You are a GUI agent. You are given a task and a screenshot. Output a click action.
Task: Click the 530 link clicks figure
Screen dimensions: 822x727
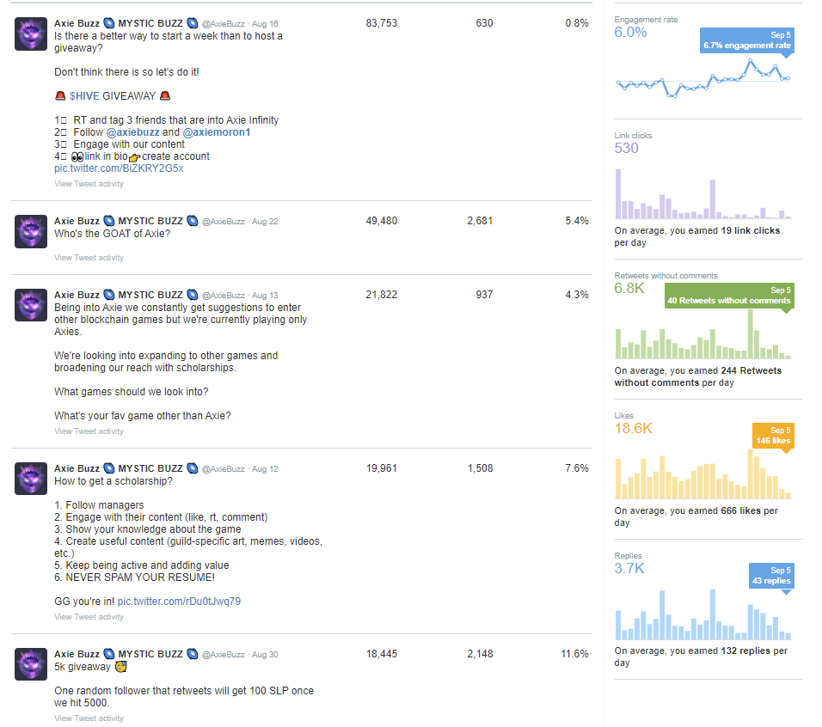point(627,148)
